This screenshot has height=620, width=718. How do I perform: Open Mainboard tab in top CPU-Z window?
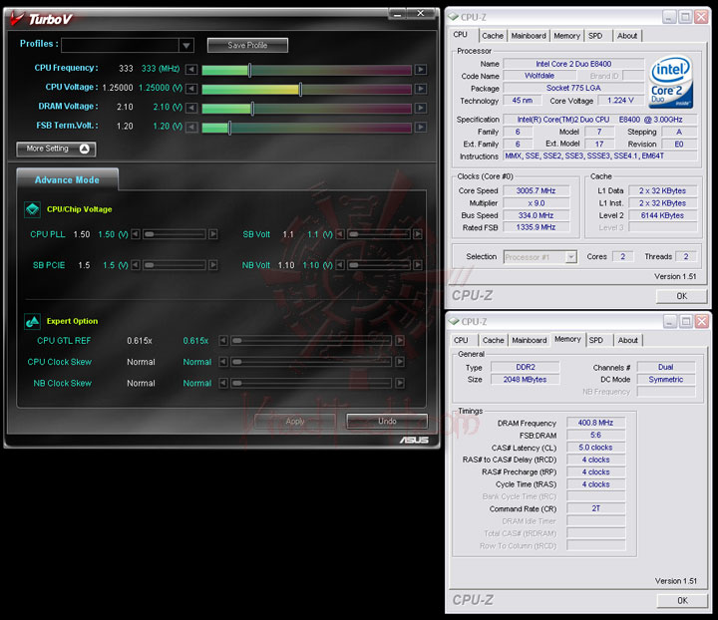pos(529,36)
